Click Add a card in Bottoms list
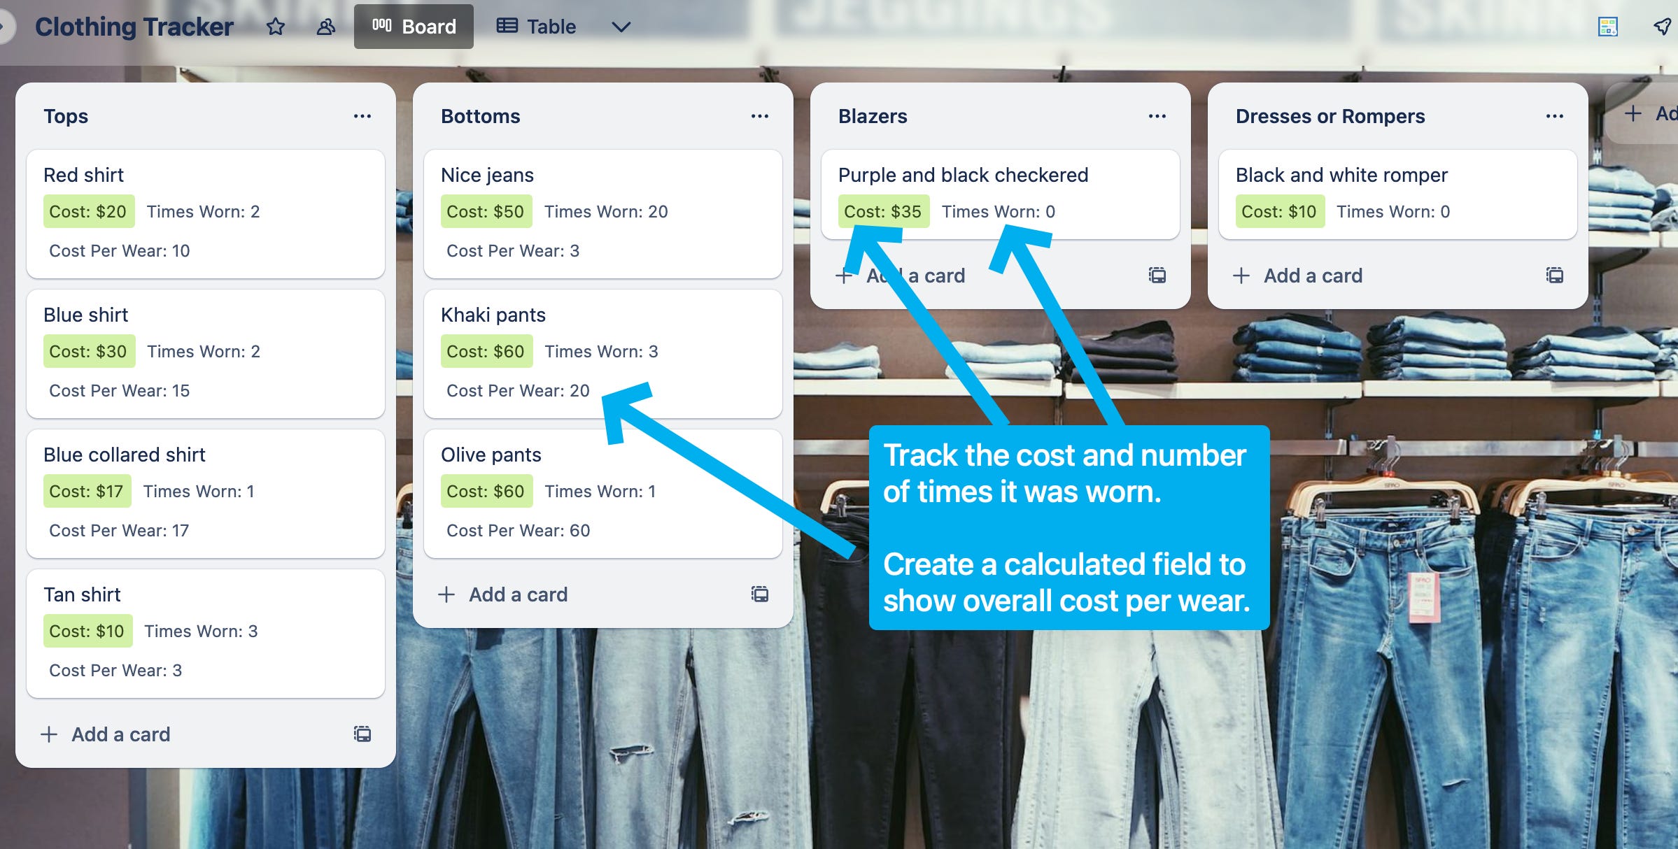This screenshot has height=849, width=1678. pyautogui.click(x=518, y=594)
